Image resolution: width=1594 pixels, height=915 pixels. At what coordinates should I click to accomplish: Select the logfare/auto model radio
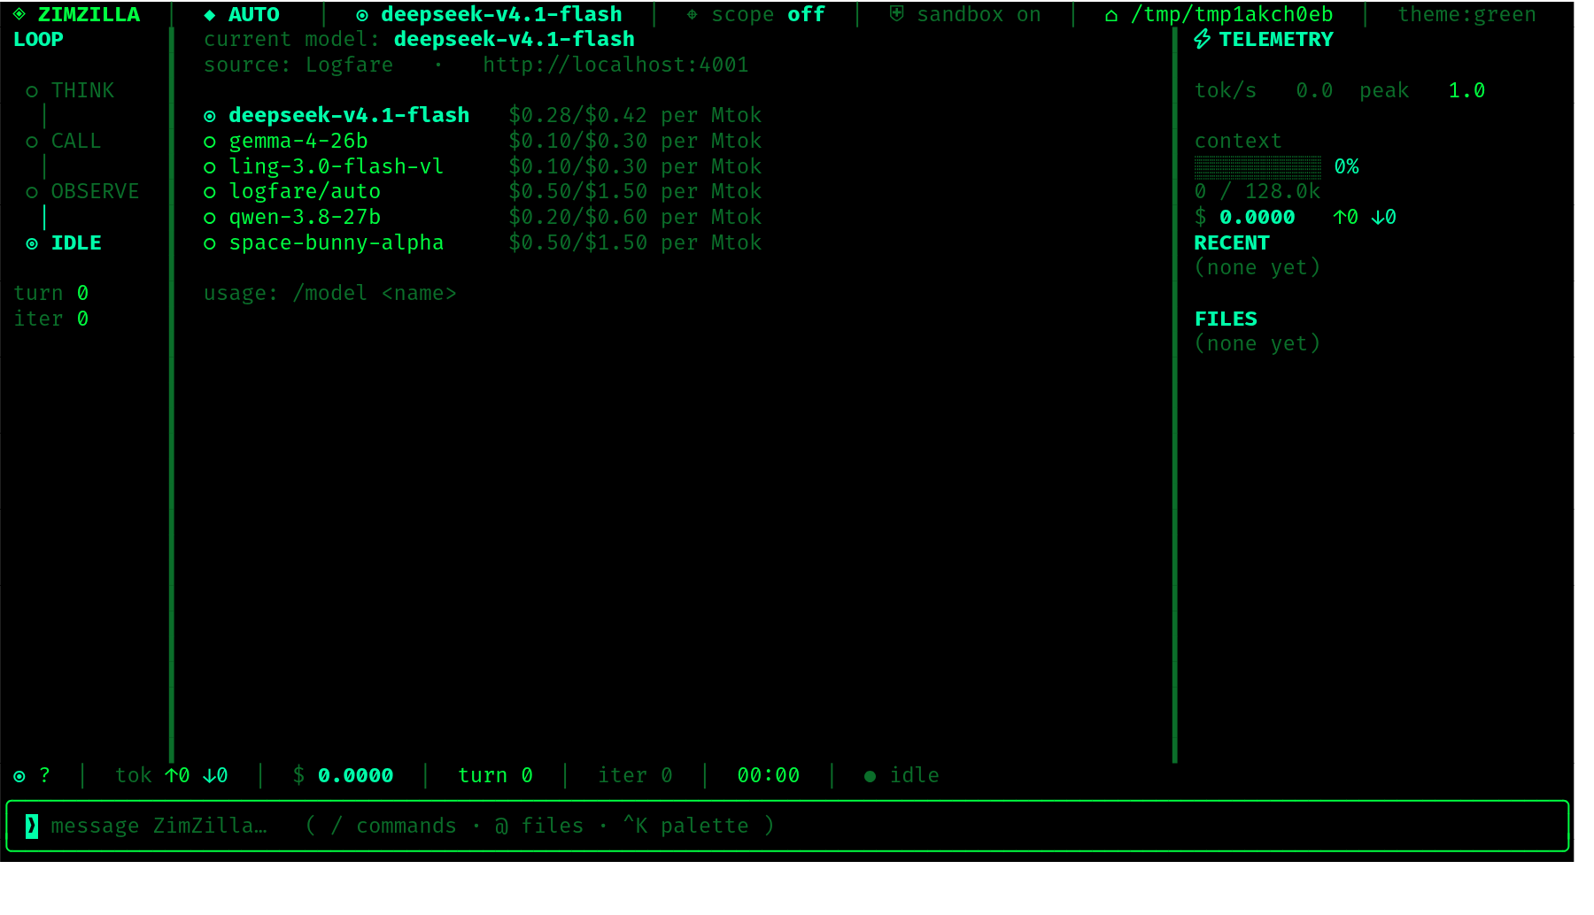pyautogui.click(x=210, y=192)
